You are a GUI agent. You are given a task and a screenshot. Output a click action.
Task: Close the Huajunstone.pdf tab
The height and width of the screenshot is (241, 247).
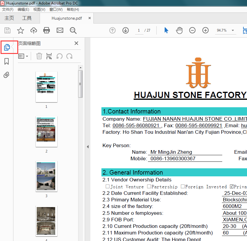point(89,18)
